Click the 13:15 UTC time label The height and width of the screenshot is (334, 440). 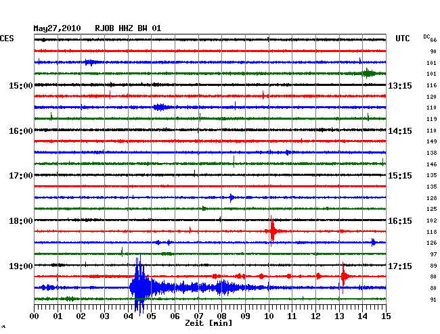tap(400, 86)
